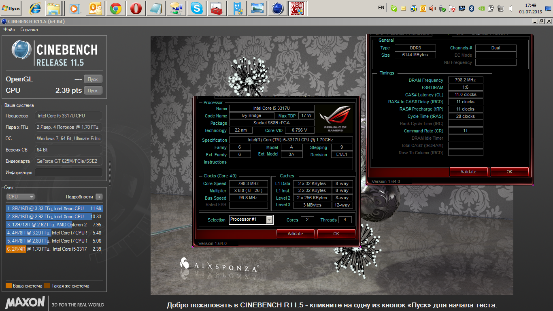
Task: Open the orange Outlook tray icon
Action: click(x=423, y=8)
